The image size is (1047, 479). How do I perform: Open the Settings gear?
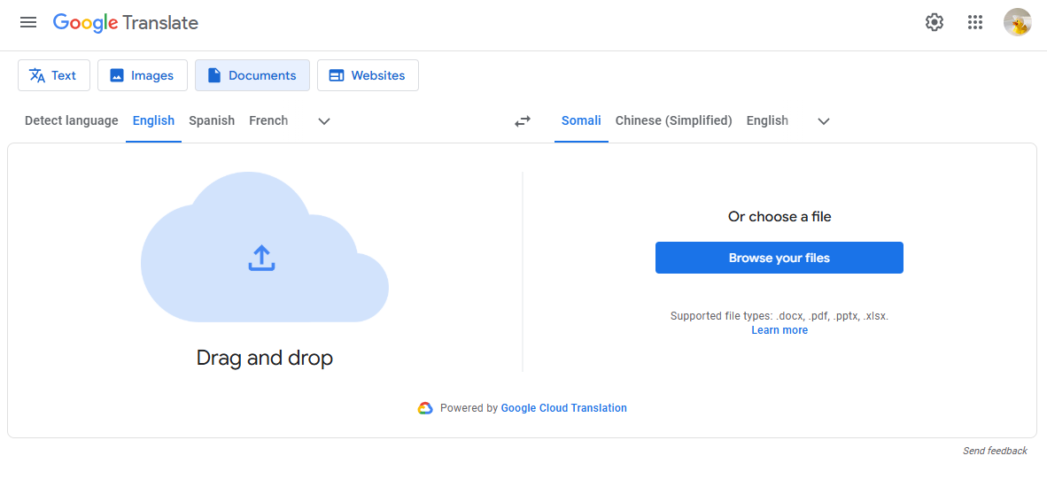[935, 23]
